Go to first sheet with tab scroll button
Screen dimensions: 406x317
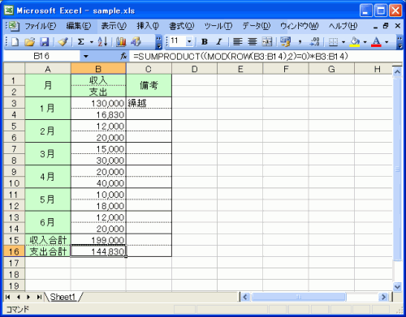[8, 297]
